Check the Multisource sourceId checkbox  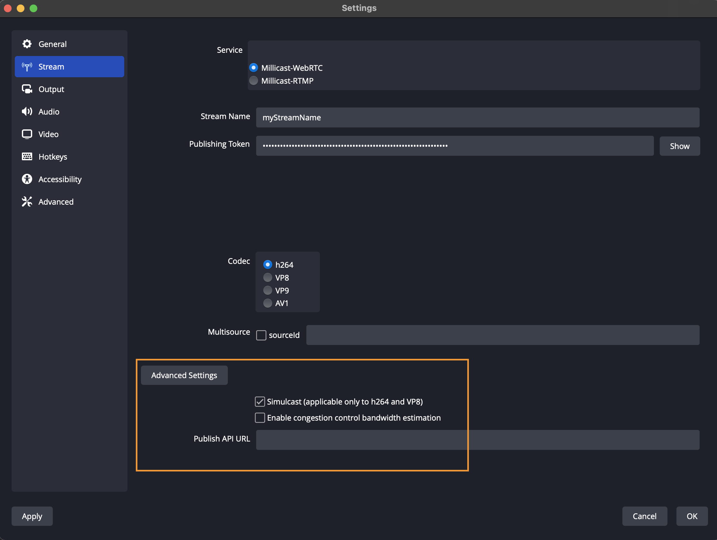click(x=261, y=335)
